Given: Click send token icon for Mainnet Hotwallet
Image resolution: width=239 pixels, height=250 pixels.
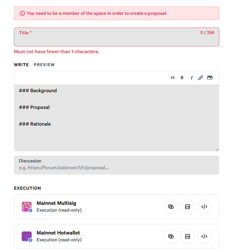Looking at the screenshot, I should click(171, 236).
